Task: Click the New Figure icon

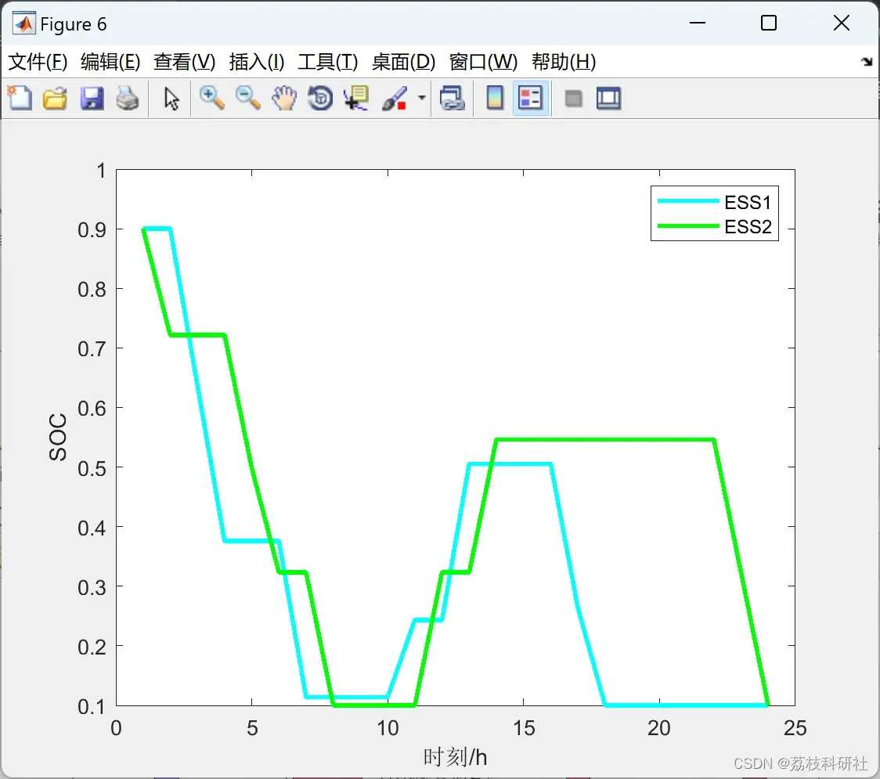Action: 20,98
